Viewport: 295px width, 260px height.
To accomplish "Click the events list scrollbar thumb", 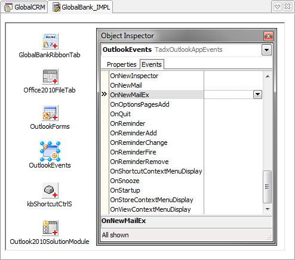I will [268, 187].
